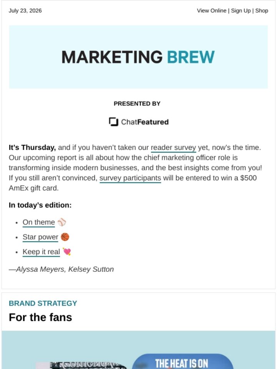Image resolution: width=277 pixels, height=369 pixels.
Task: Click the July 23, 2026 date text
Action: coord(25,11)
